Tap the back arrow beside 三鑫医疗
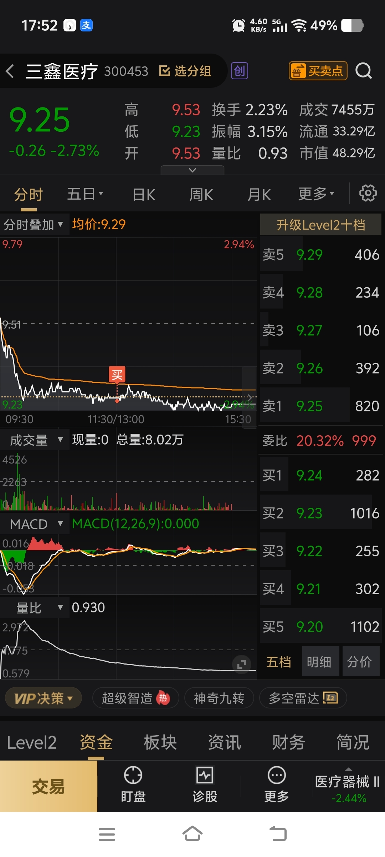385x857 pixels. click(10, 71)
